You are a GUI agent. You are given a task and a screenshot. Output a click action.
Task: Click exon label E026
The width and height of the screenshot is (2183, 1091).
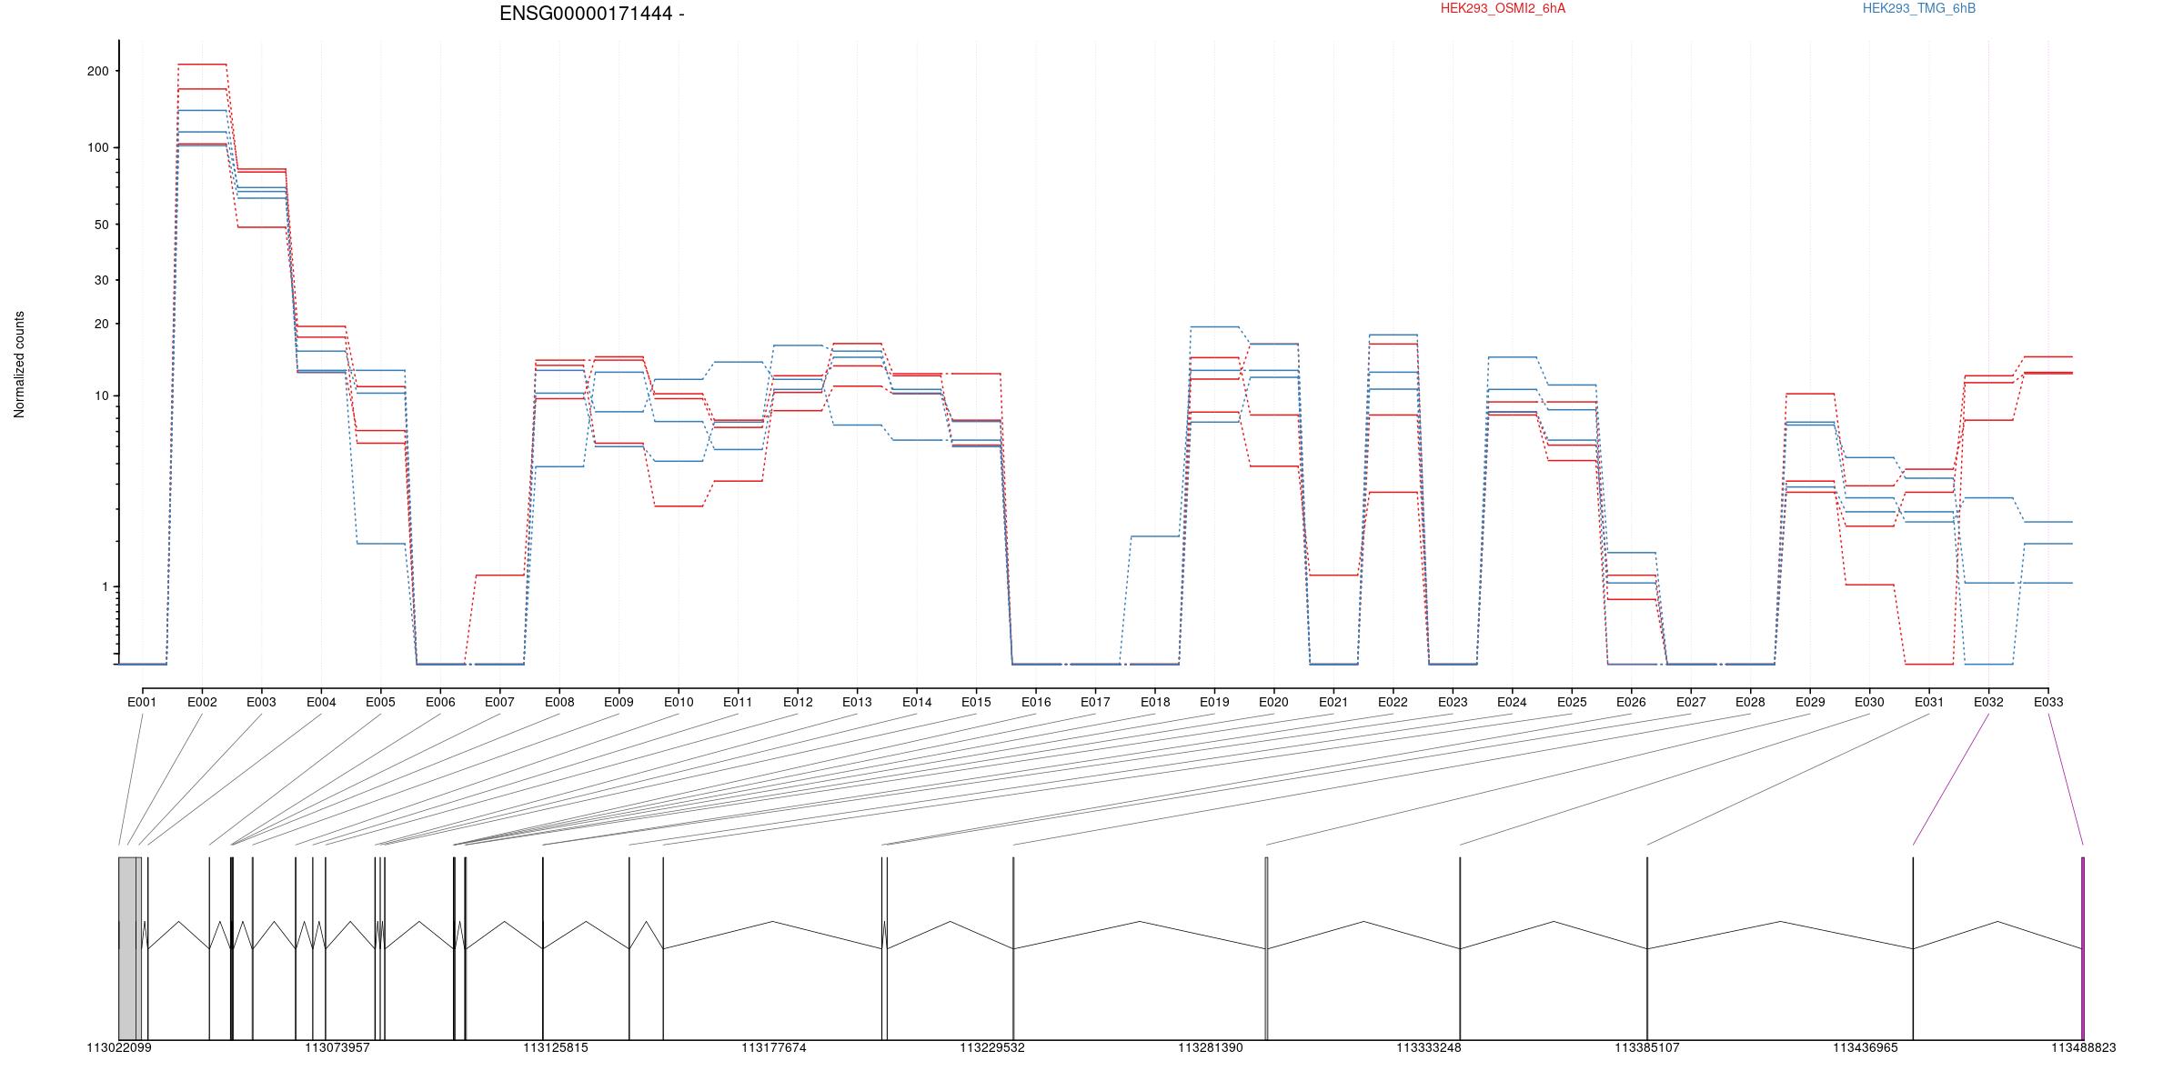pyautogui.click(x=1631, y=702)
